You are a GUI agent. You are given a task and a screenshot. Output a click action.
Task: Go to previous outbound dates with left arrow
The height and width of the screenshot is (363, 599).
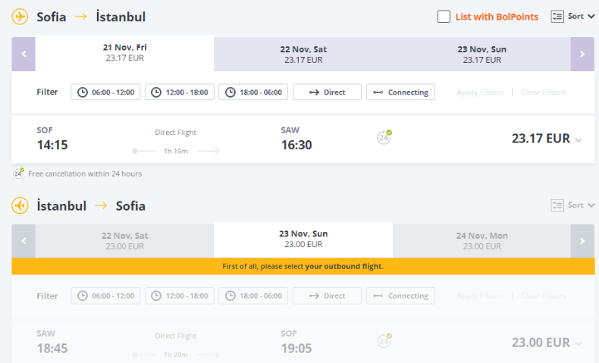pyautogui.click(x=24, y=55)
